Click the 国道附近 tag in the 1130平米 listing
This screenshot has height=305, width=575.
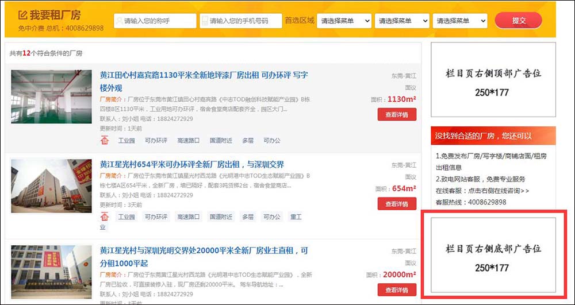point(221,140)
